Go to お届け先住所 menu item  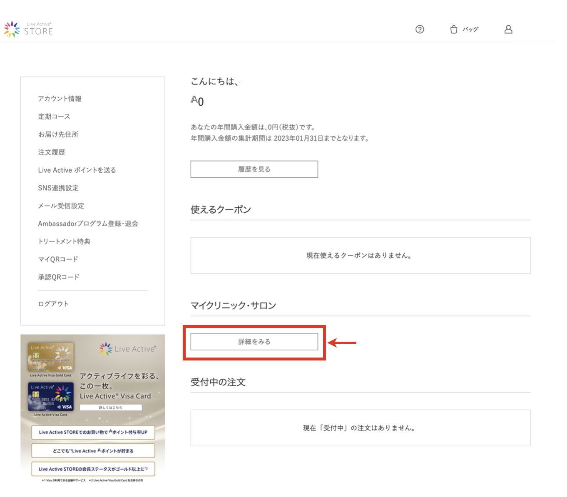point(58,134)
